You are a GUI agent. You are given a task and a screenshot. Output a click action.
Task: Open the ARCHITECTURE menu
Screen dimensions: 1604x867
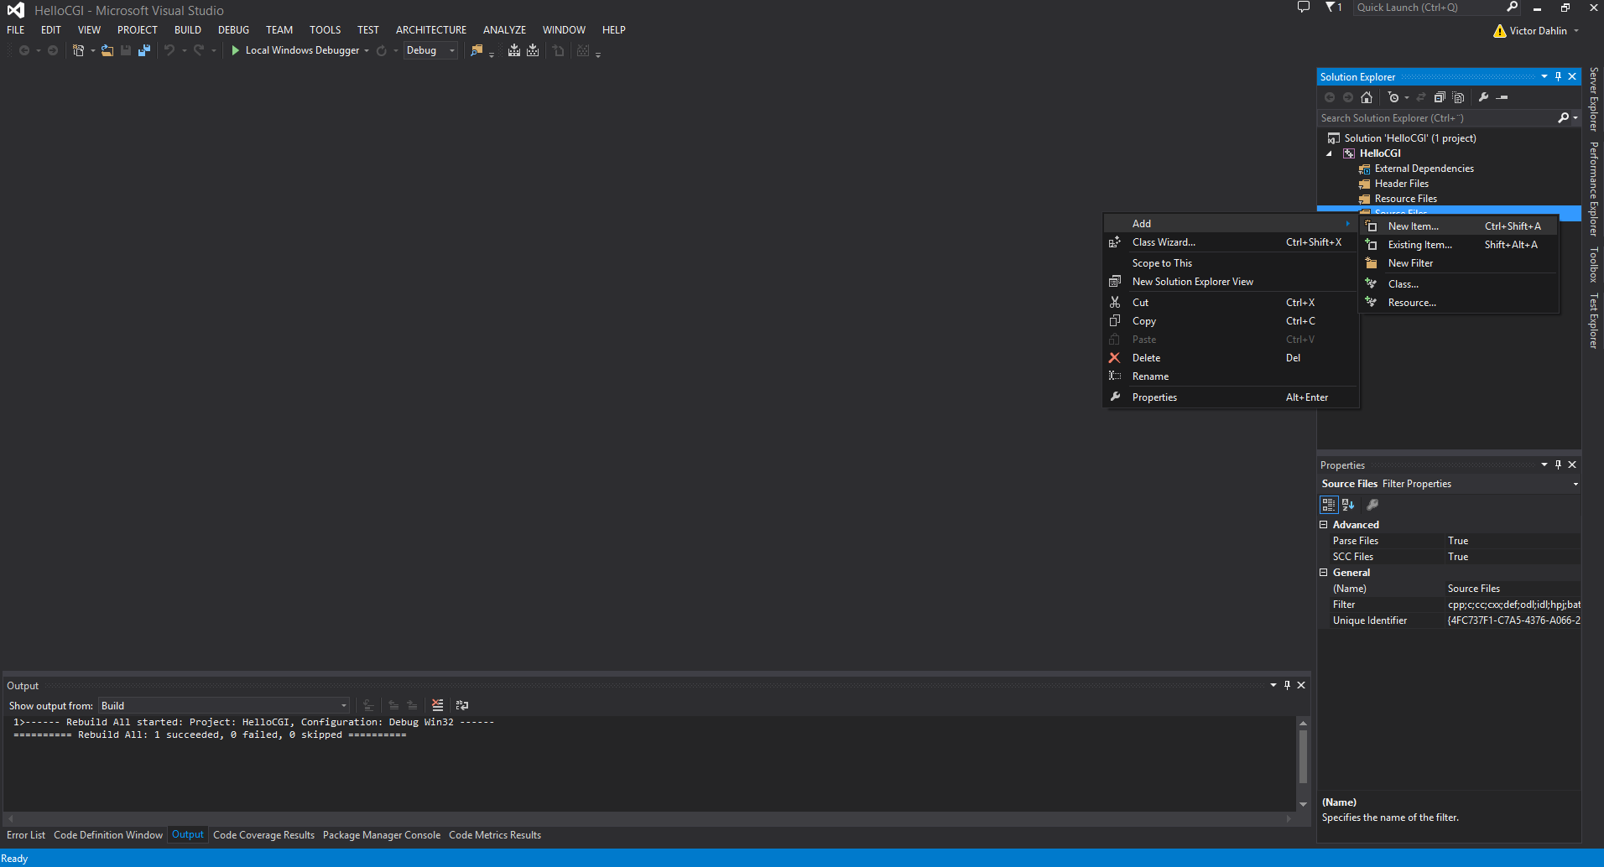431,29
